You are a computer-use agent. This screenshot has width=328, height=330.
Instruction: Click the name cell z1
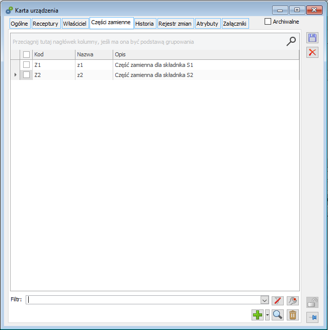click(x=94, y=65)
